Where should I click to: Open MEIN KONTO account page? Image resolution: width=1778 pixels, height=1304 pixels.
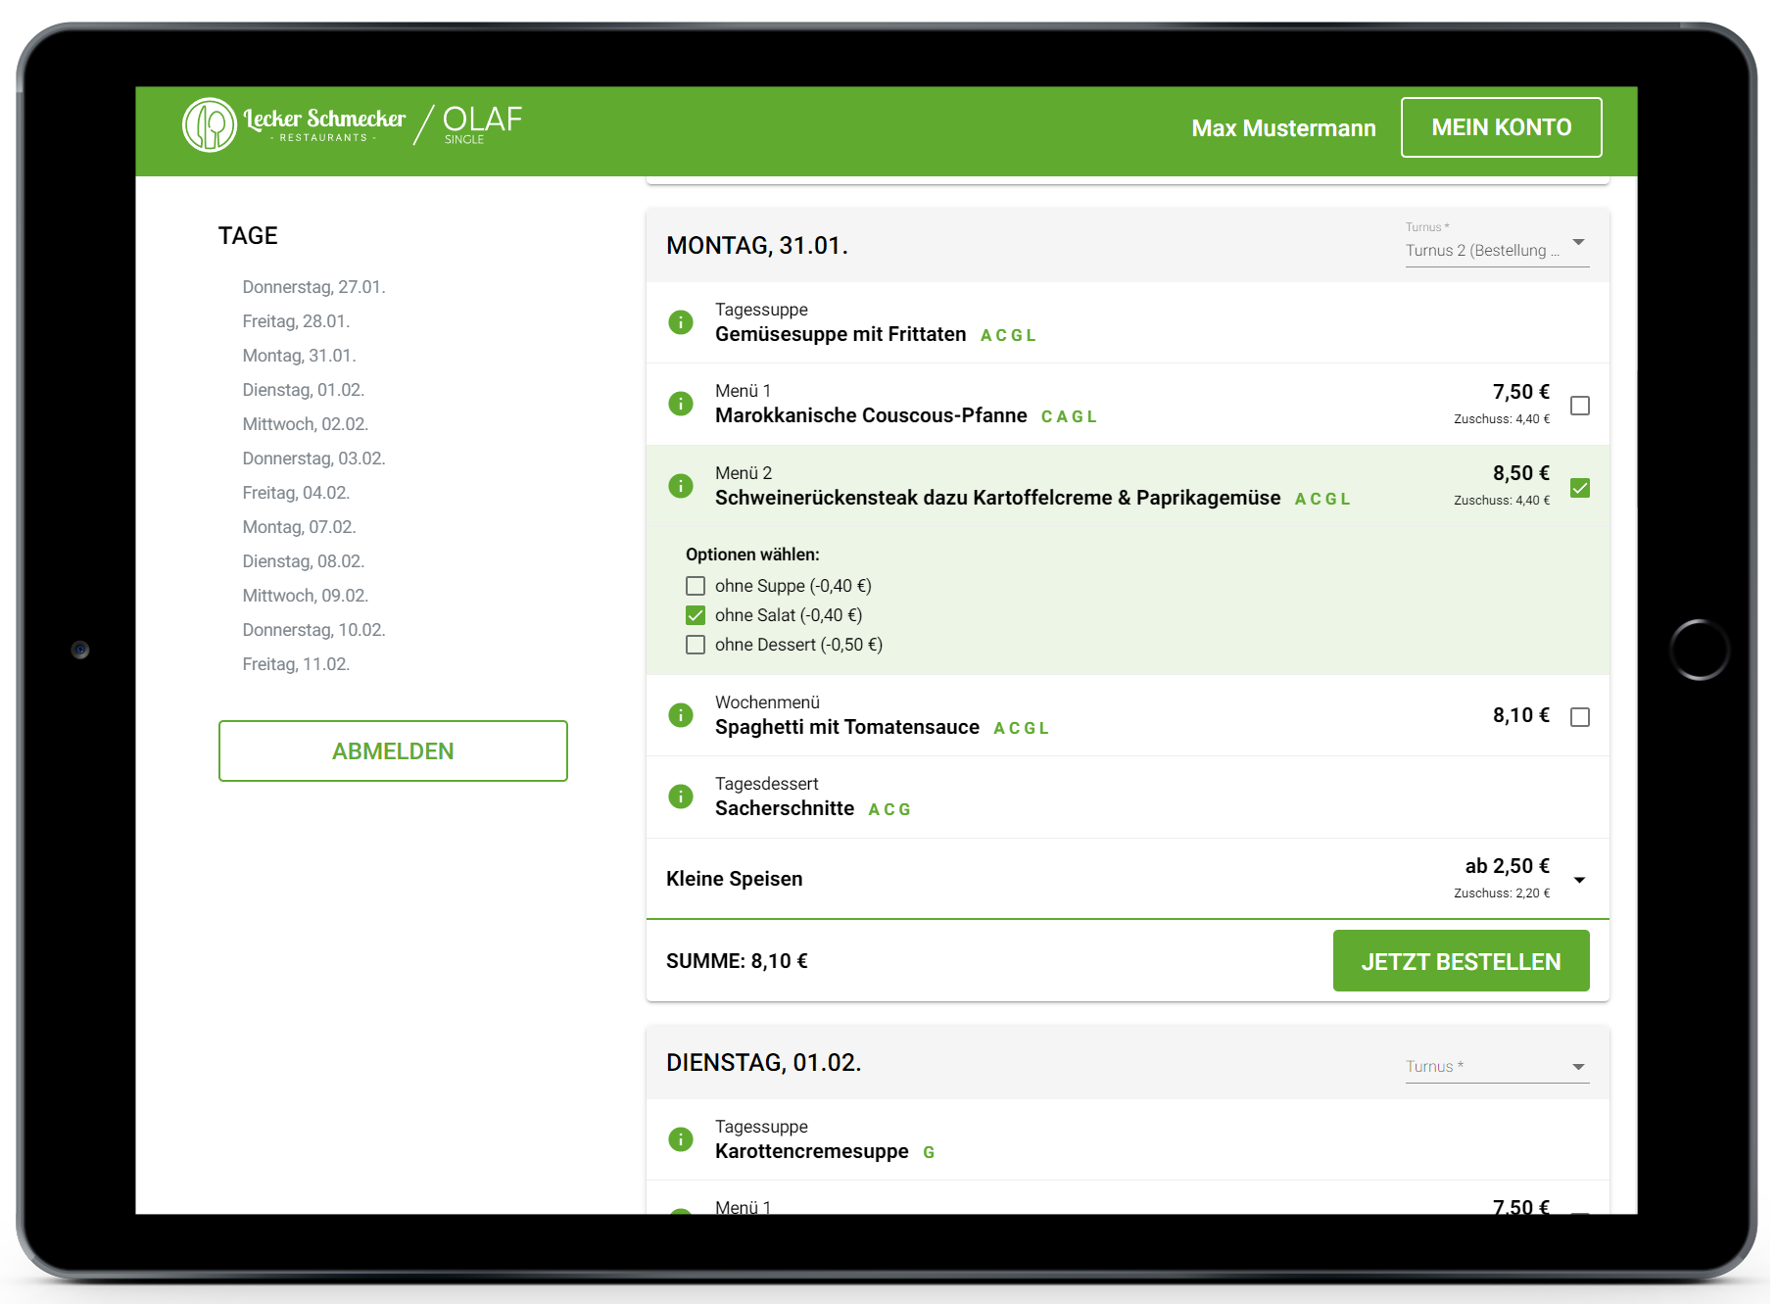tap(1500, 127)
